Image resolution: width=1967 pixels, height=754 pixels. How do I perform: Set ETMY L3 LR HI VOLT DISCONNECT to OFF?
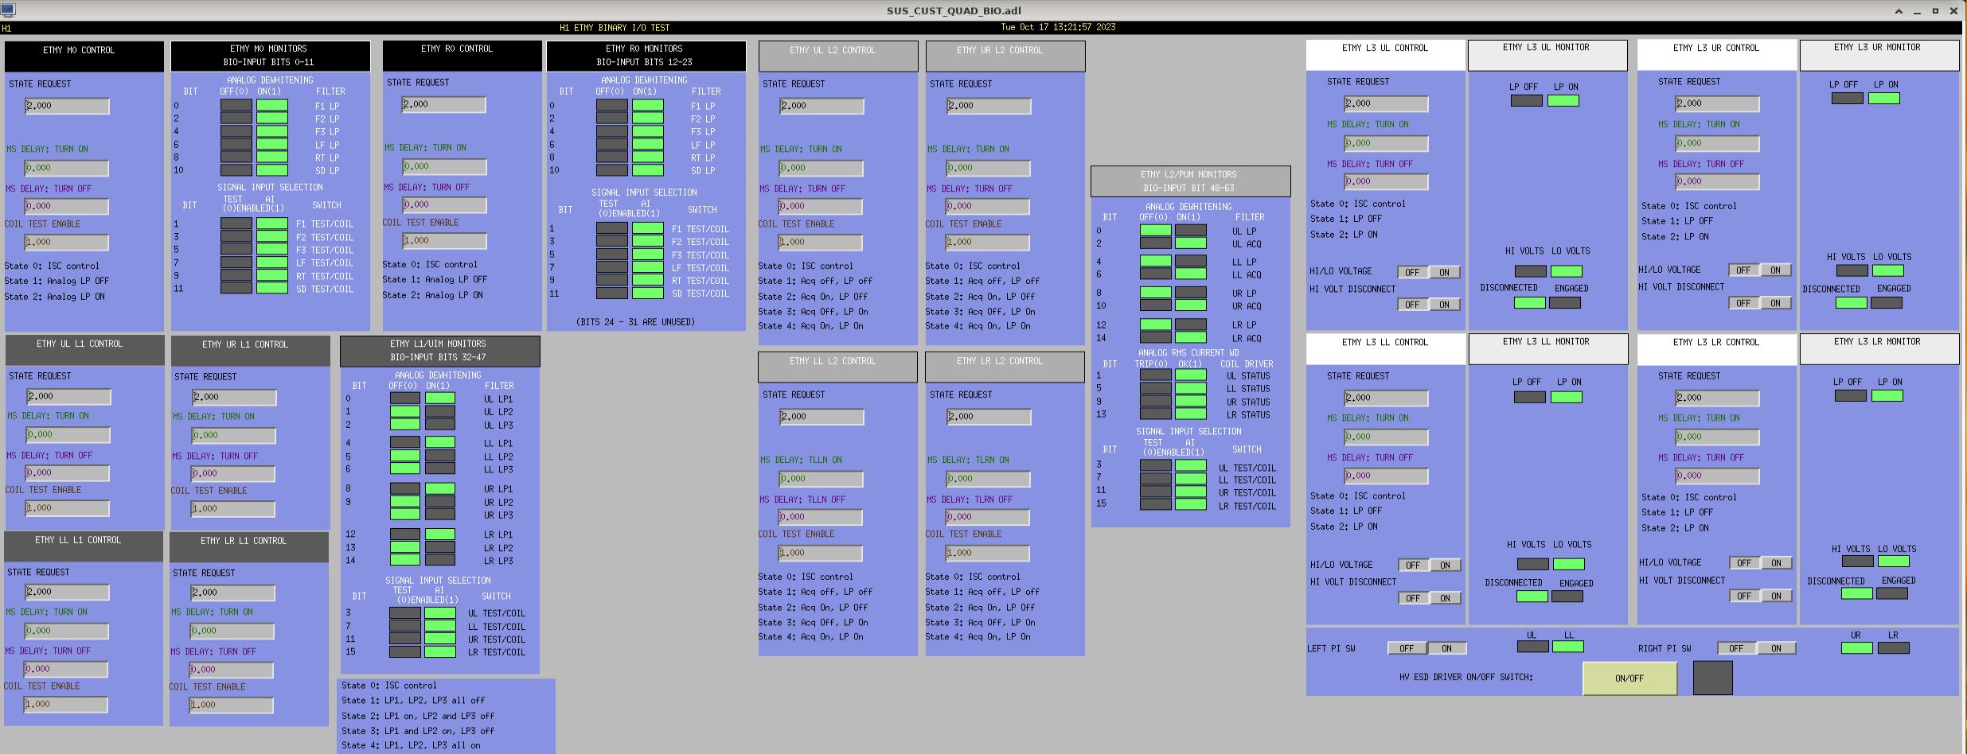[1743, 596]
